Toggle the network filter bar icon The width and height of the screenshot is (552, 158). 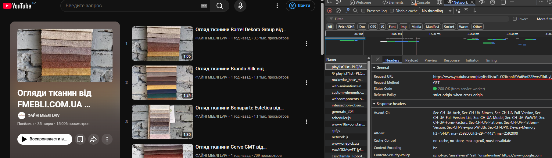(x=347, y=11)
